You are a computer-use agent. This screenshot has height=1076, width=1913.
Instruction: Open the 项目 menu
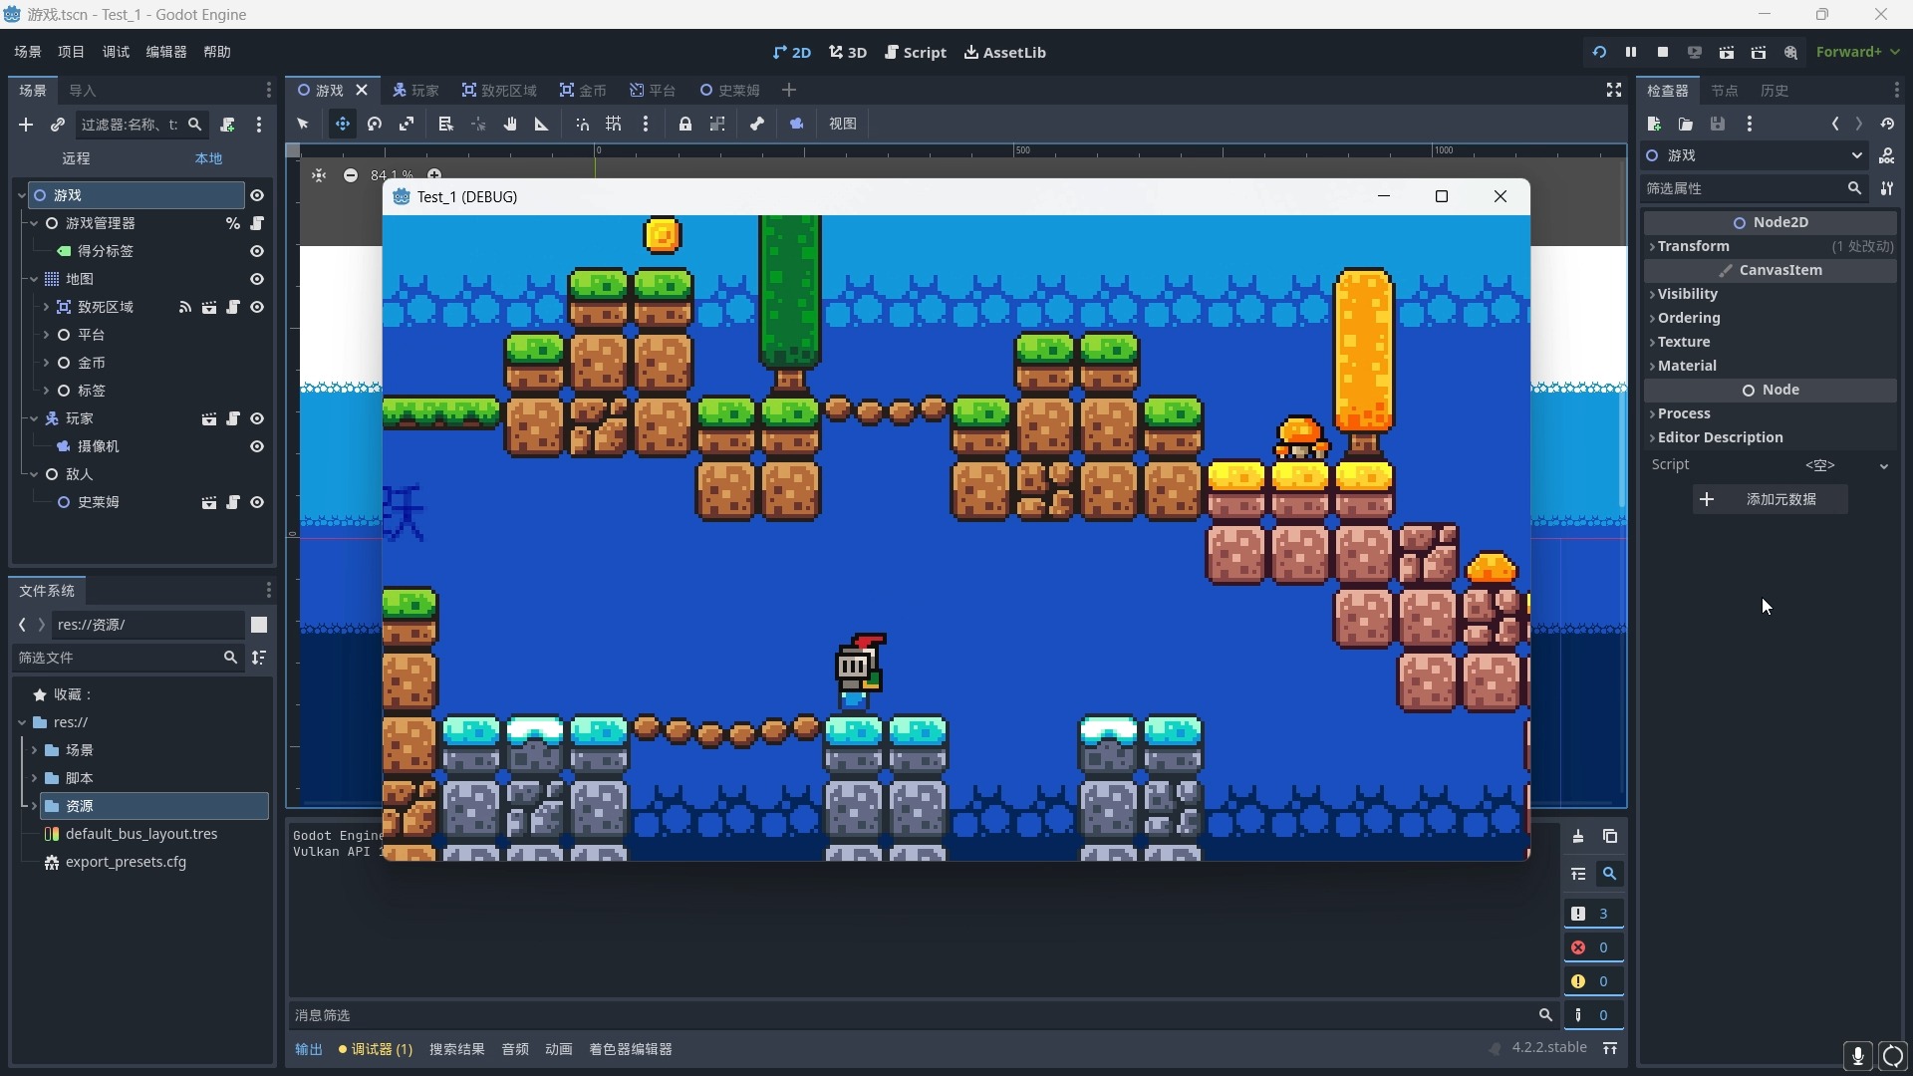click(72, 52)
